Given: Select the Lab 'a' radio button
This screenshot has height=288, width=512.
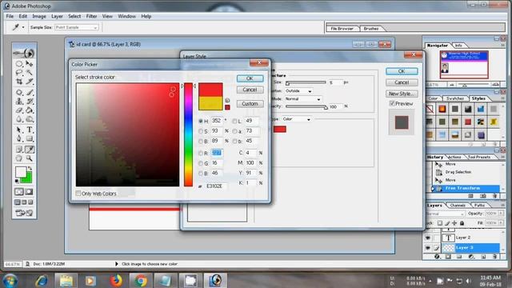Looking at the screenshot, I should tap(234, 131).
